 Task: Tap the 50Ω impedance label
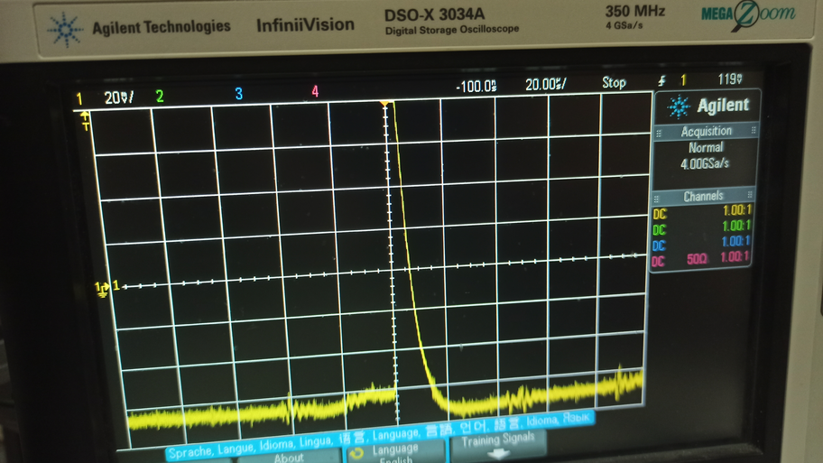tap(697, 259)
